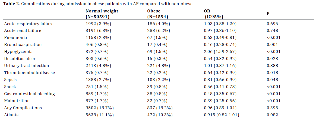316x120 pixels.
Task: Click the Malnutrition row label
Action: [16, 101]
